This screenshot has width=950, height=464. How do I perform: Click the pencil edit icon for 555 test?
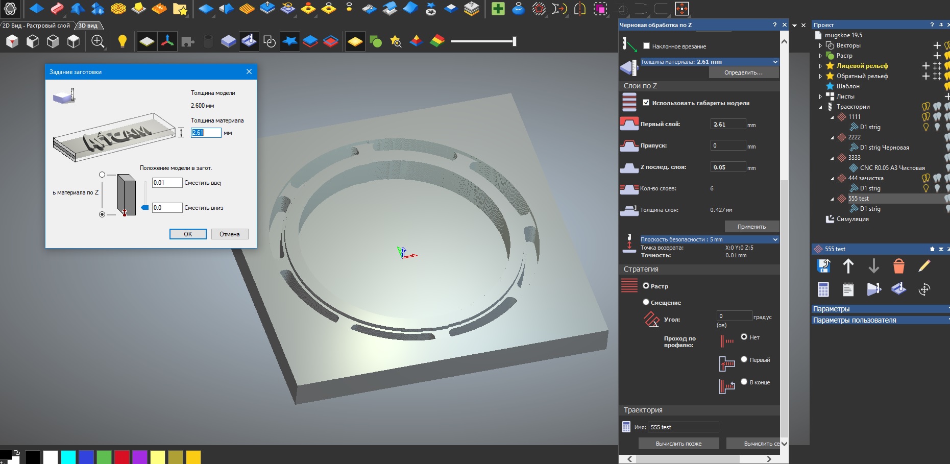coord(924,266)
